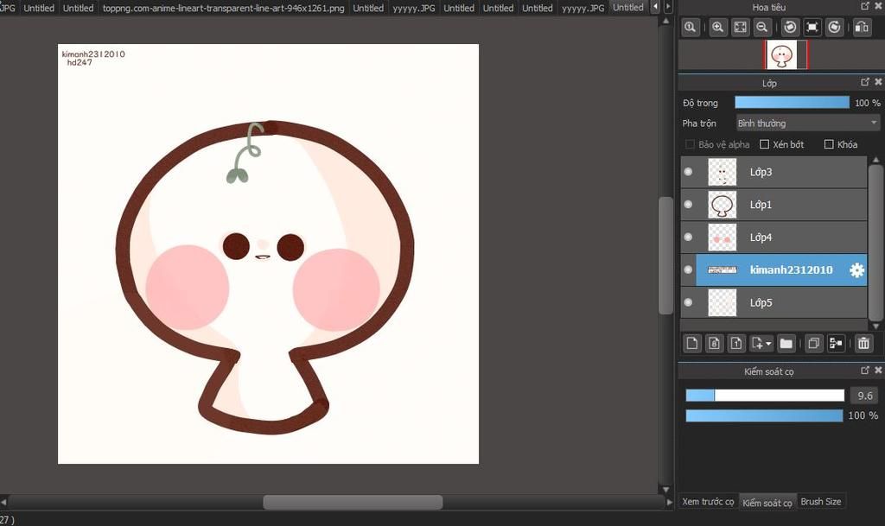Create a new color layer

692,343
